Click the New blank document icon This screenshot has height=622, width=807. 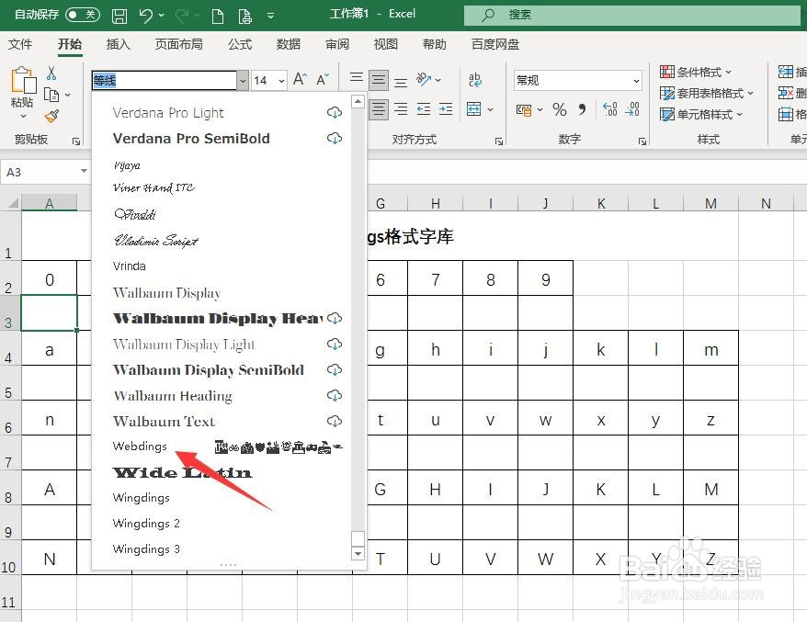(x=218, y=16)
